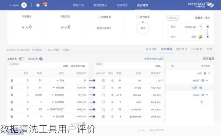Select the 任务设置 sub-tab
221x136 pixels.
click(182, 49)
